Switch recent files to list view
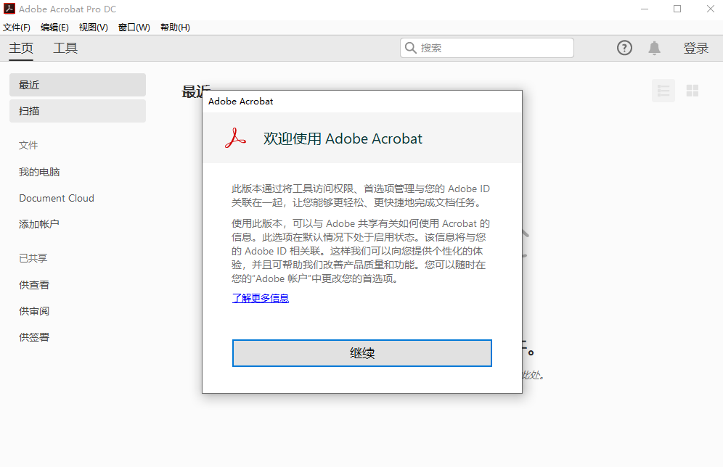 pos(663,90)
